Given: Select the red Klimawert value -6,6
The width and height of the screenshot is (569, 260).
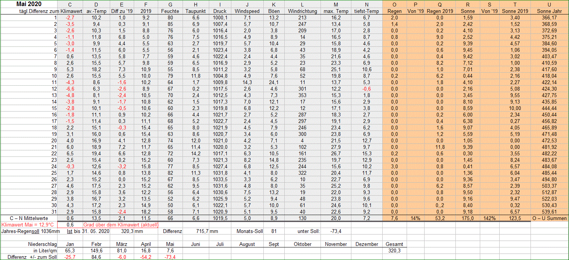Looking at the screenshot, I should (x=70, y=89).
